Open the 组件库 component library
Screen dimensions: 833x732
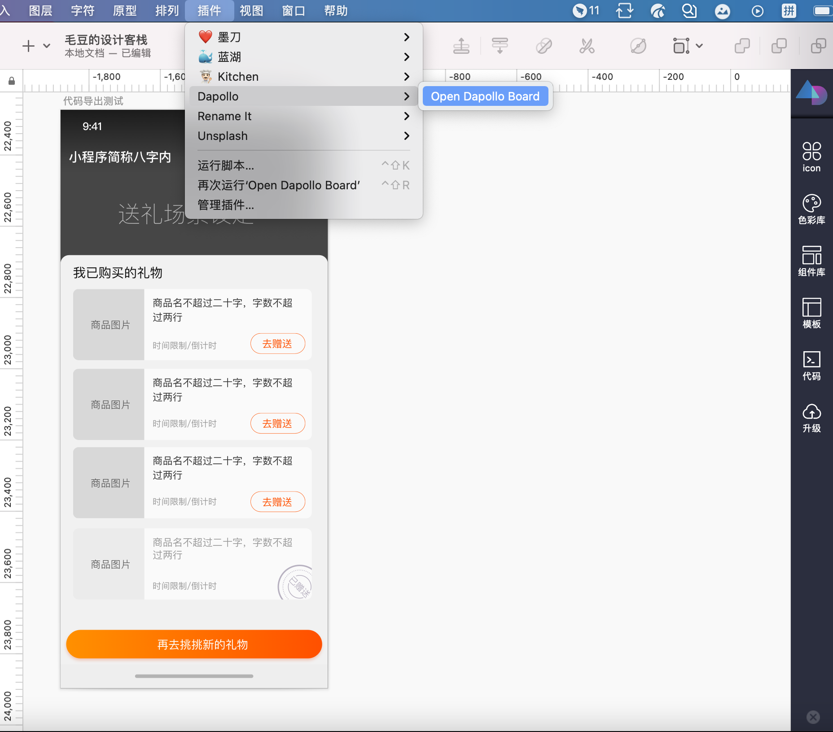(811, 261)
